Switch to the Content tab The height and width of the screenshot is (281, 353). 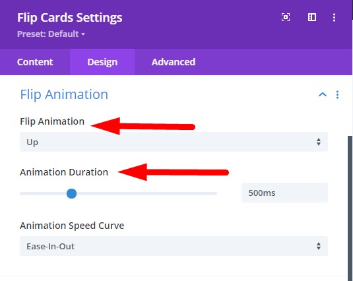[35, 62]
